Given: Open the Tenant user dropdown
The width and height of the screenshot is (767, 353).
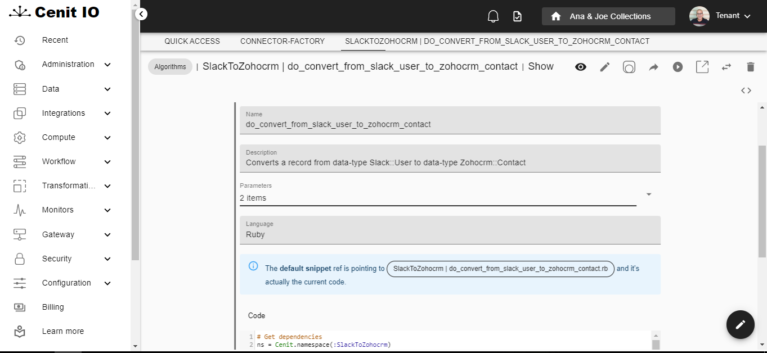Looking at the screenshot, I should (x=721, y=16).
